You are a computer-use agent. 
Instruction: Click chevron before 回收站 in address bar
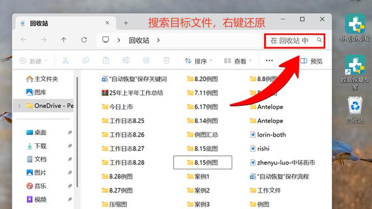[x=119, y=41]
